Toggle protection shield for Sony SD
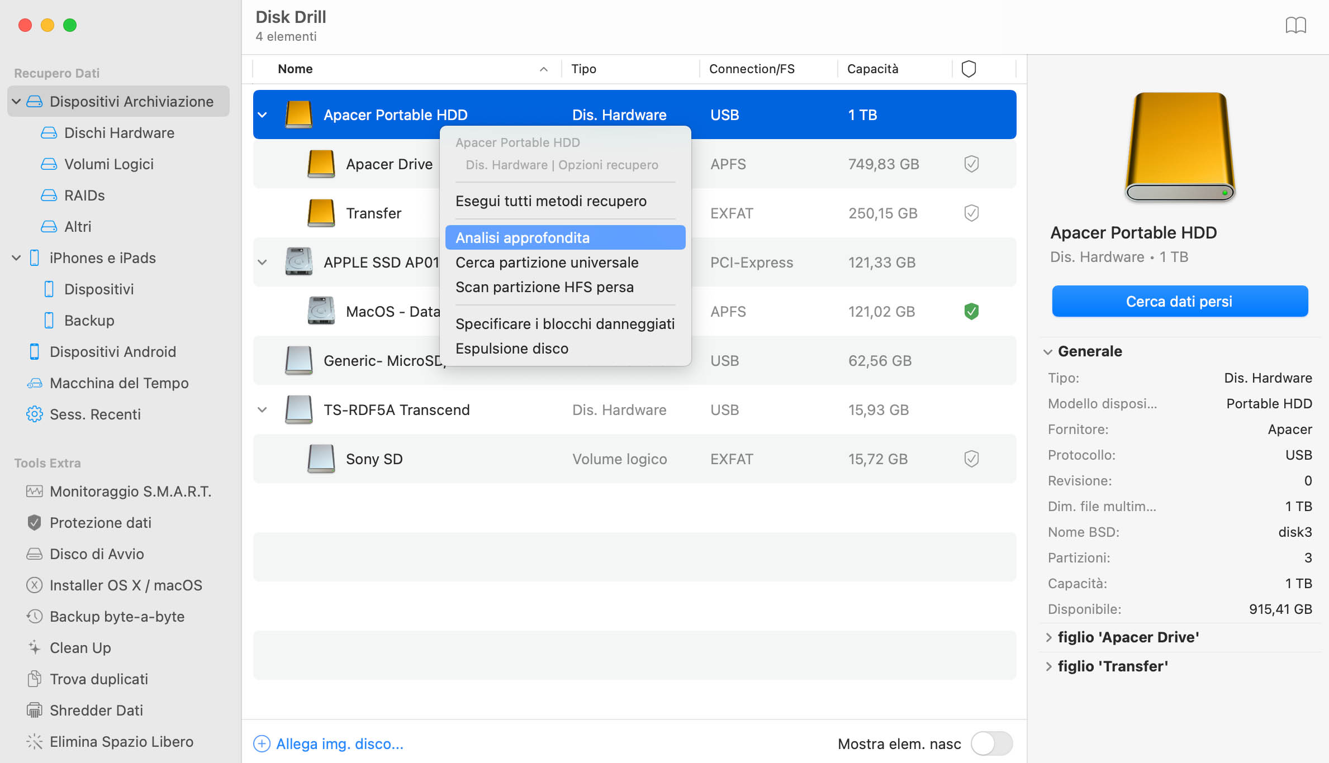Image resolution: width=1329 pixels, height=763 pixels. 971,459
